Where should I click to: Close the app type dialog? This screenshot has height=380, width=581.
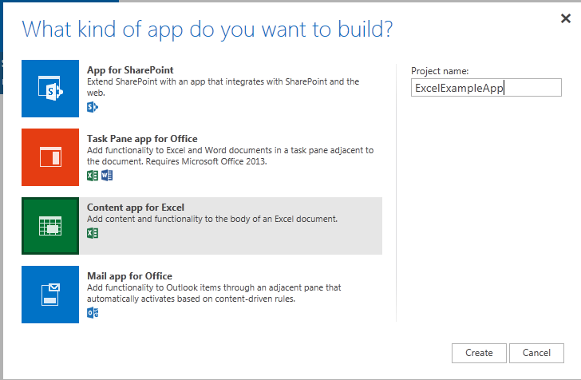tap(565, 18)
